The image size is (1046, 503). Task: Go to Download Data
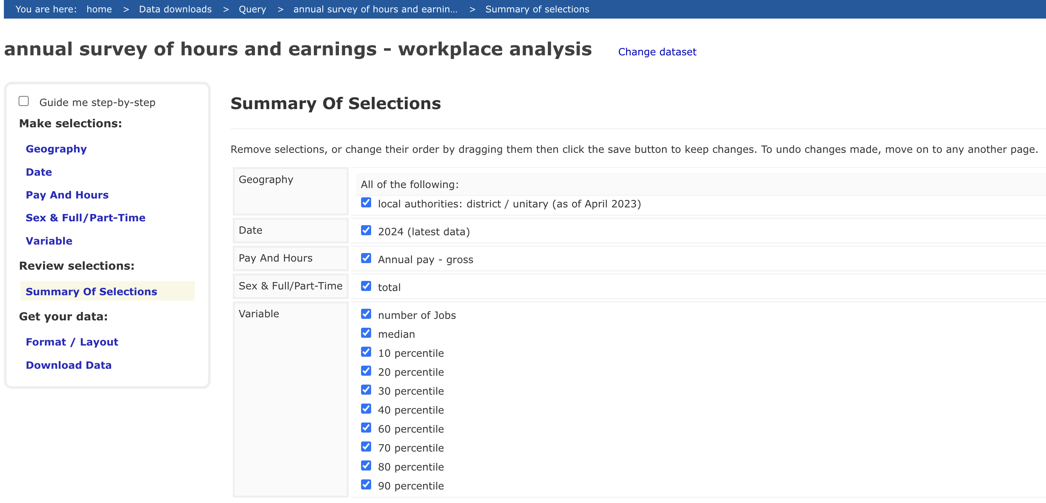68,365
